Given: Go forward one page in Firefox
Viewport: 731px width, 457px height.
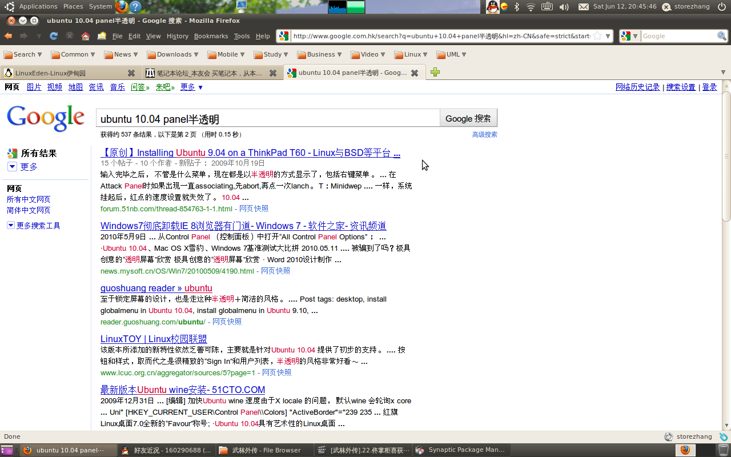Looking at the screenshot, I should 24,36.
